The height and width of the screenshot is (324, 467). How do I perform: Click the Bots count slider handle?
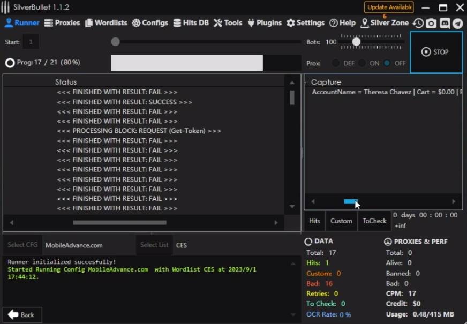[356, 41]
